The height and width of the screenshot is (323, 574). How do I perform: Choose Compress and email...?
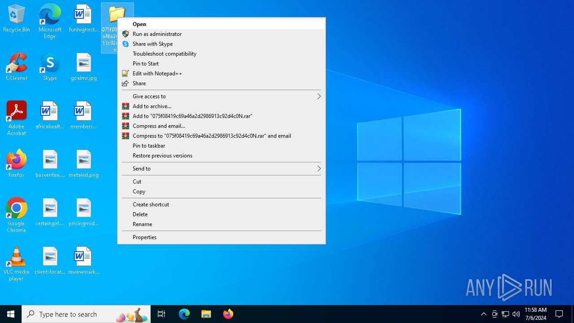tap(222, 126)
